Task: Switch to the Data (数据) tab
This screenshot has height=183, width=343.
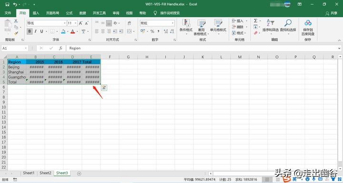Action: (82, 13)
